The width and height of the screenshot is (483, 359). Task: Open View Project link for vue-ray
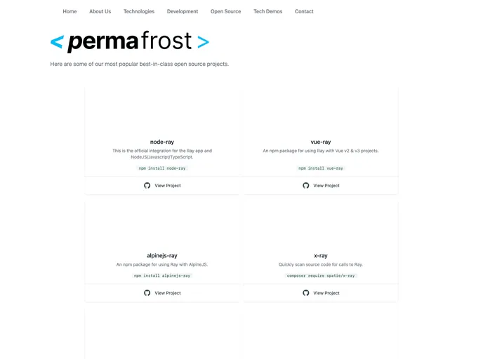(x=326, y=186)
